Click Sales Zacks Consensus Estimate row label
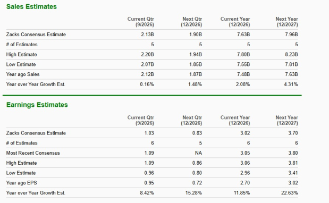 click(36, 35)
